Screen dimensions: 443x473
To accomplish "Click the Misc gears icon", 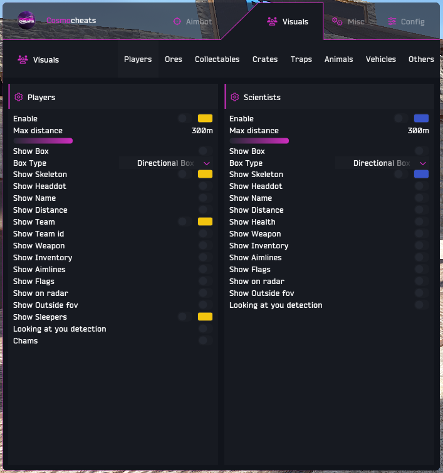I will pos(337,21).
